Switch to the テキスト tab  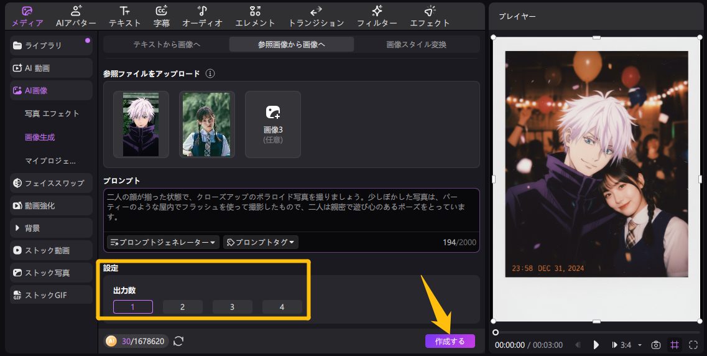[124, 17]
